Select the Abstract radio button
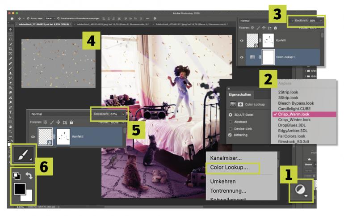The width and height of the screenshot is (344, 216). 231,122
